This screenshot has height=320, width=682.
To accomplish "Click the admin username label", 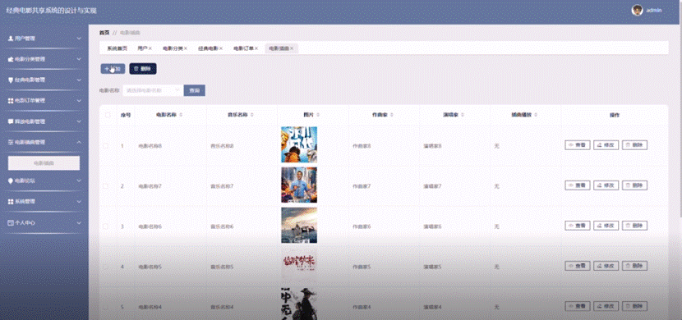I will tap(654, 11).
